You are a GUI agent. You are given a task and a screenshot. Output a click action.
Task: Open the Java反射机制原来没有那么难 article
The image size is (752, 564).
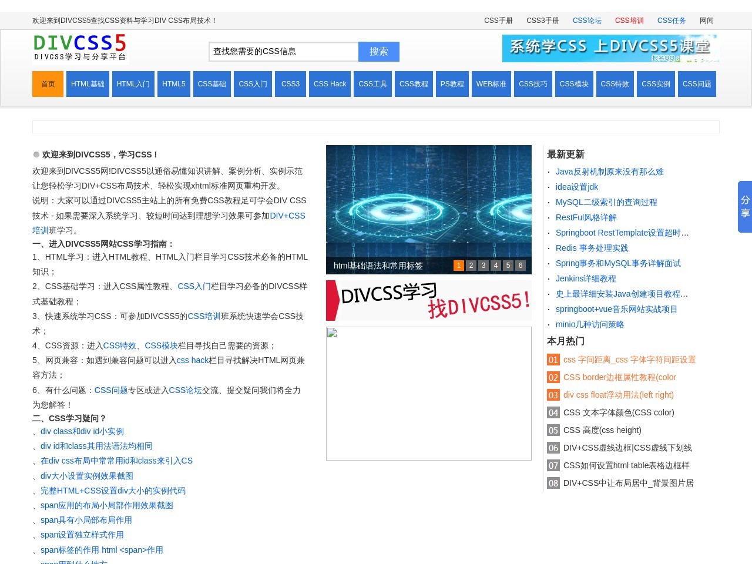(610, 172)
